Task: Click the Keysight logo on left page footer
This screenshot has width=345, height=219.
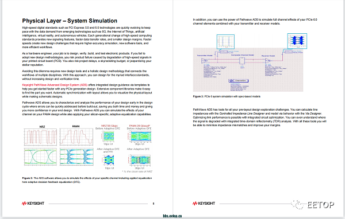Action: (x=33, y=204)
